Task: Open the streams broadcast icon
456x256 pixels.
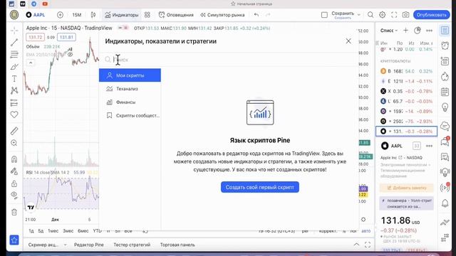Action: (445, 188)
